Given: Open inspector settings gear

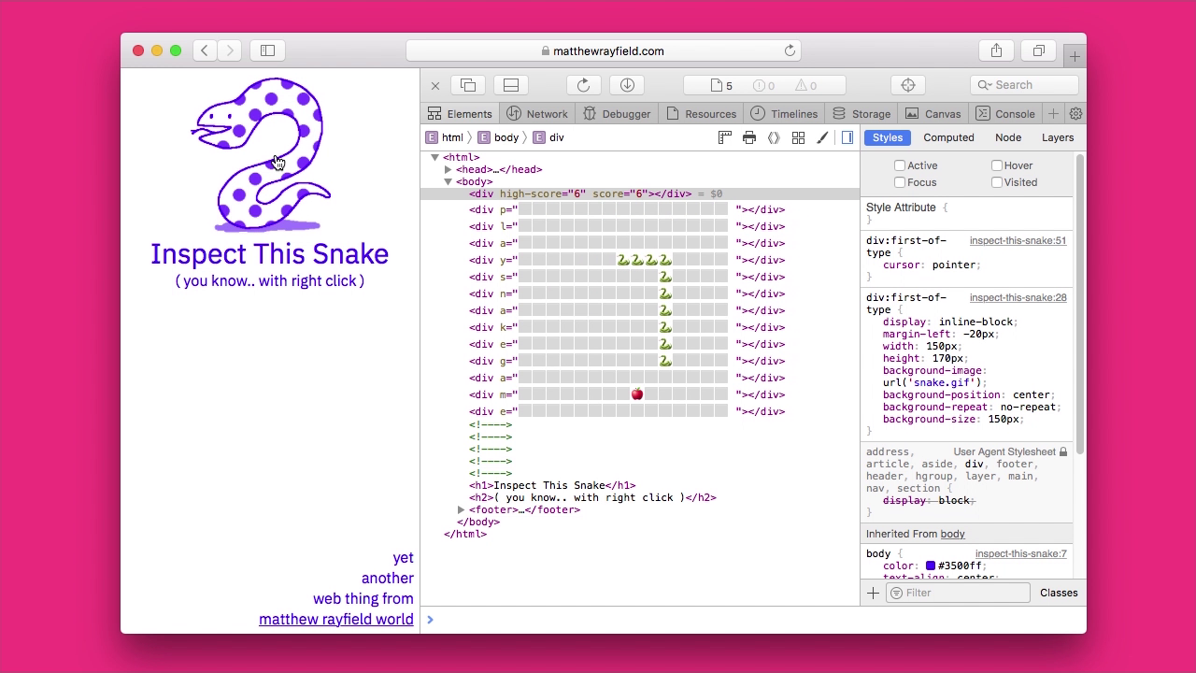Looking at the screenshot, I should (1075, 114).
